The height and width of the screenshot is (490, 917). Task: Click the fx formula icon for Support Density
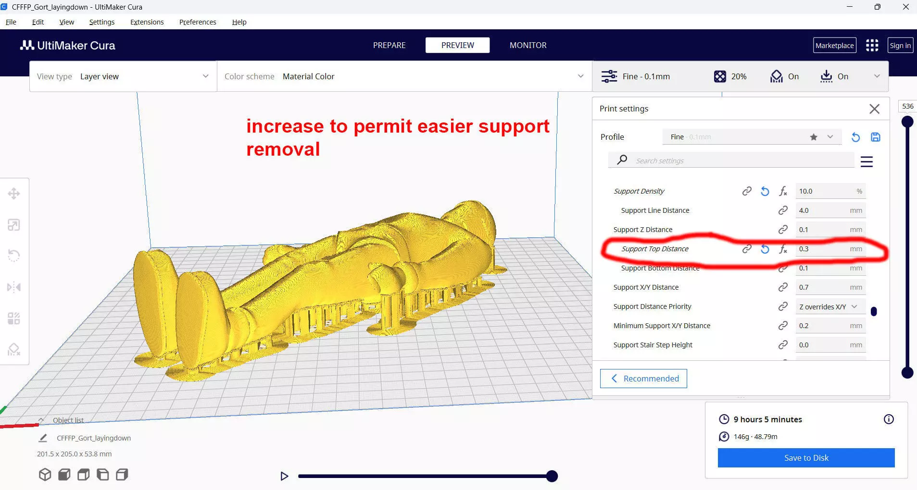(x=783, y=191)
